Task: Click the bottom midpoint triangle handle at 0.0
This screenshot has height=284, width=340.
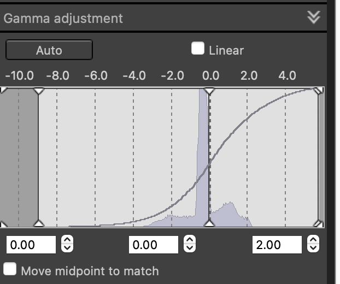Action: (209, 223)
